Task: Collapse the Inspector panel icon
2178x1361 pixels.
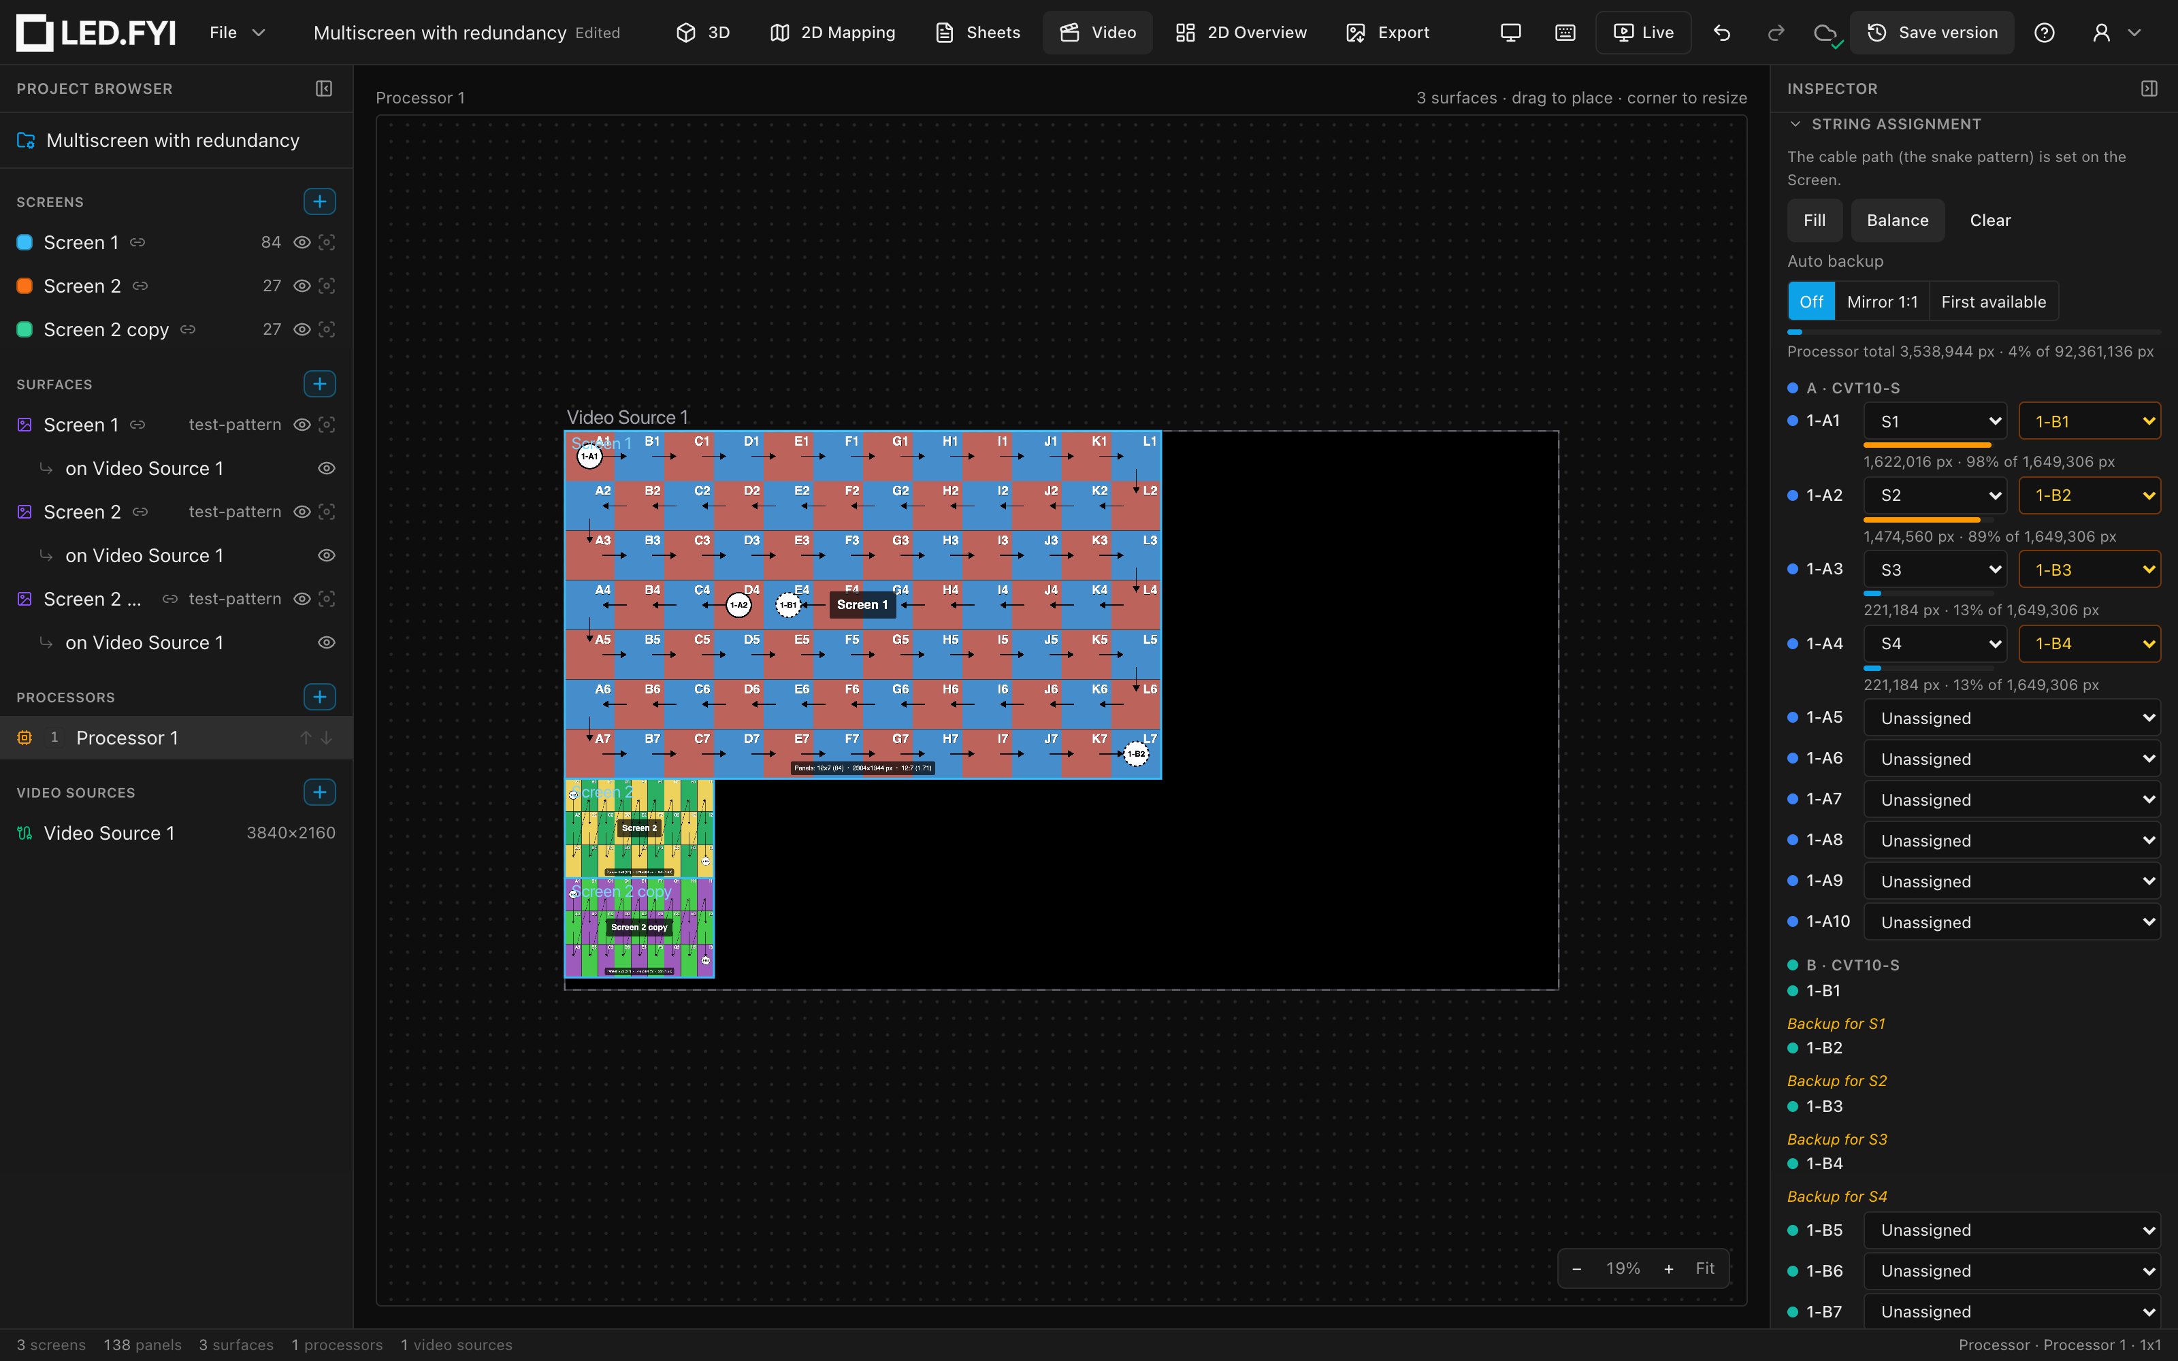Action: 2149,88
